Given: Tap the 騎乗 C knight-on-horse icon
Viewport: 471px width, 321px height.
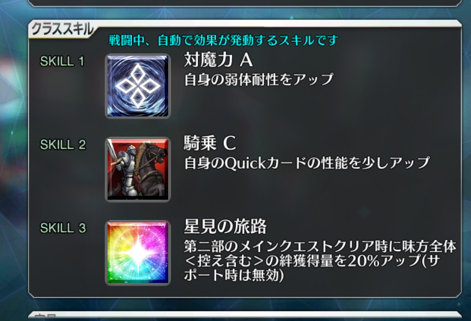Looking at the screenshot, I should [x=138, y=169].
